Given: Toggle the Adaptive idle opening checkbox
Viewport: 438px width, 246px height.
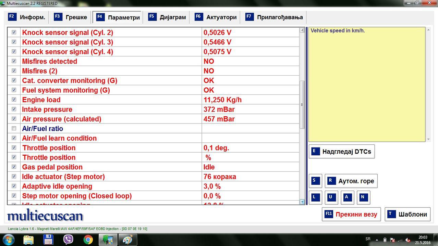Looking at the screenshot, I should pos(14,186).
